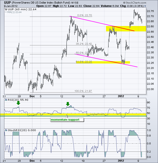Select the 'Dec' label on the price chart axis
158x163 pixels.
coord(32,96)
